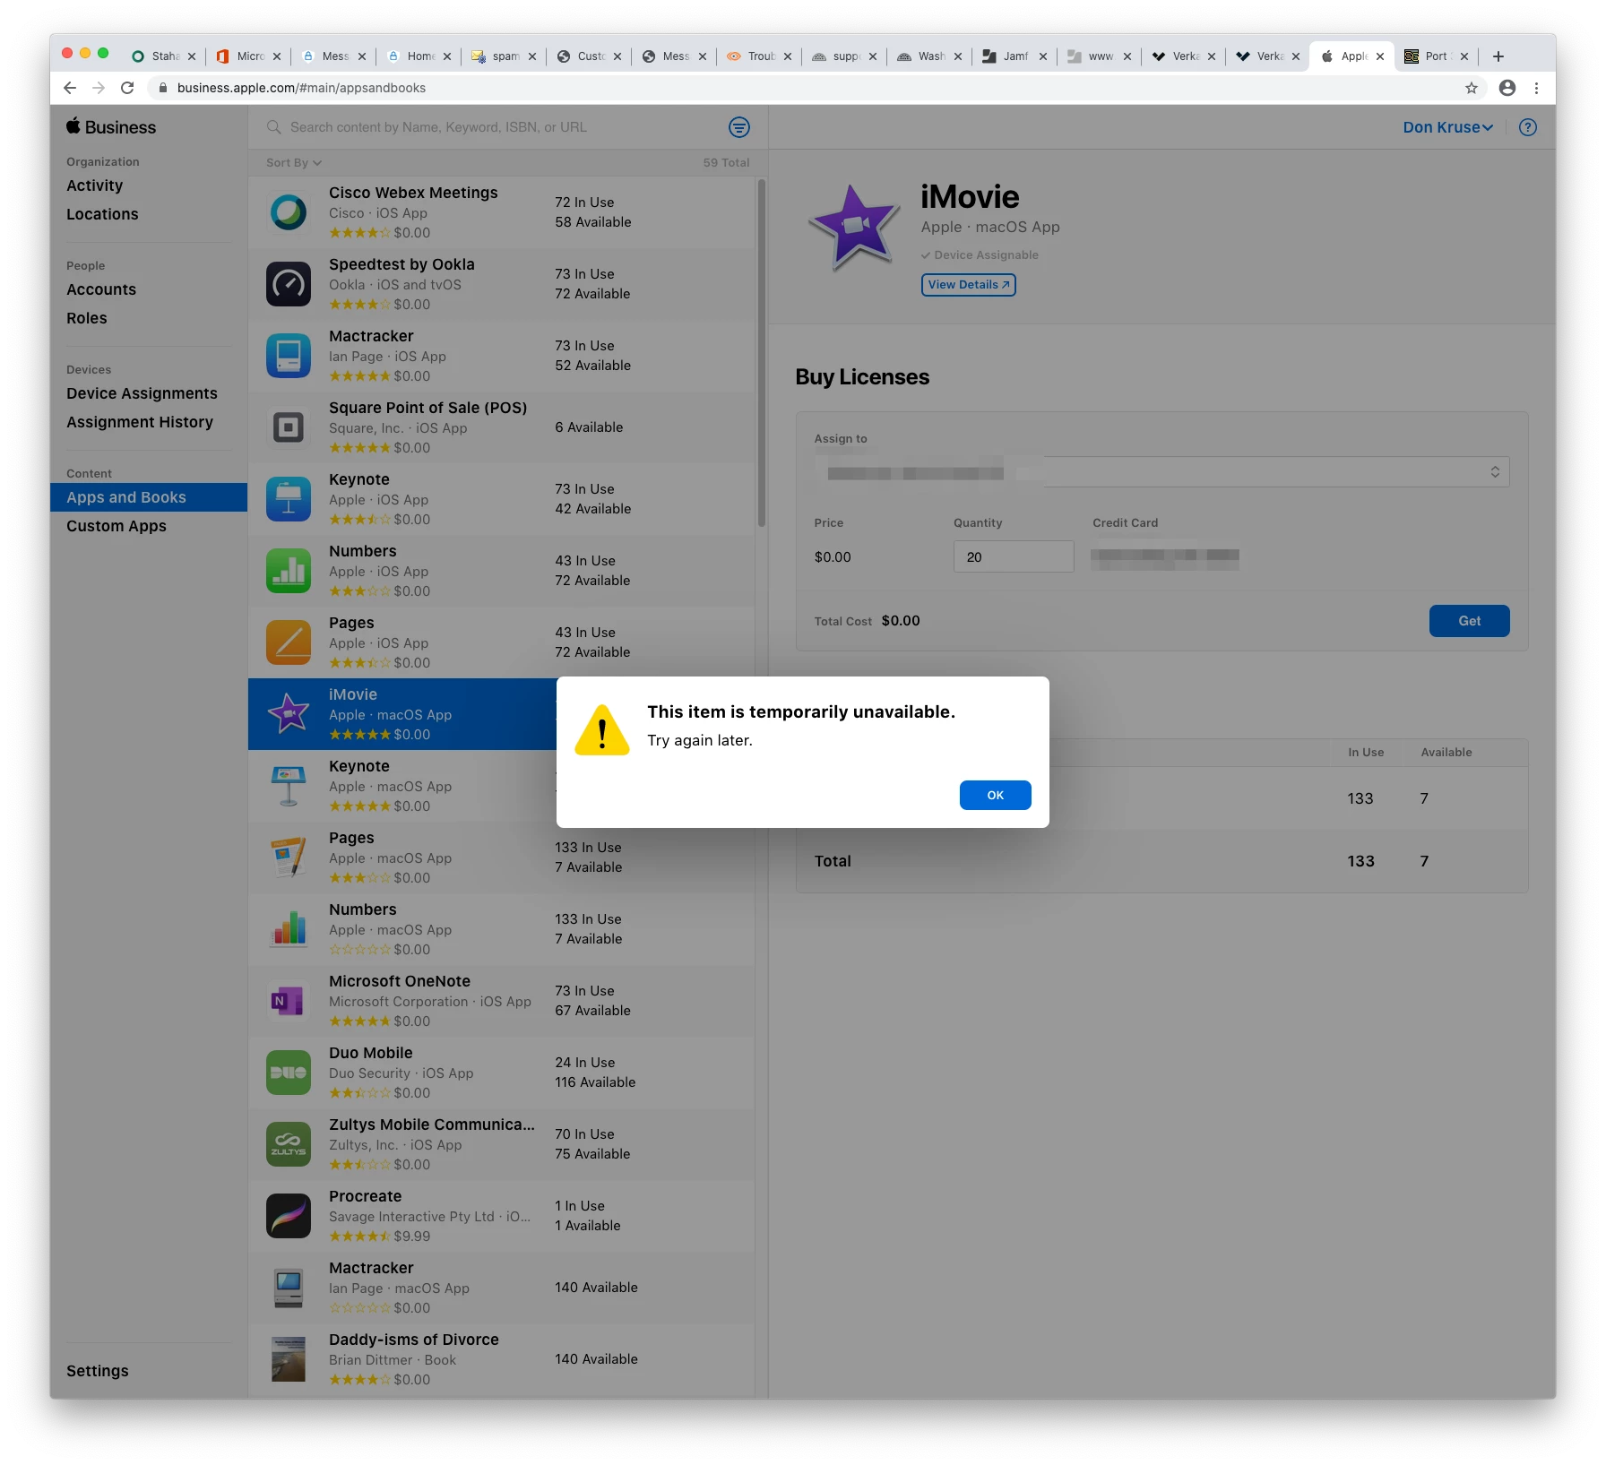This screenshot has height=1465, width=1606.
Task: Open the Chrome profile avatar icon
Action: [1507, 88]
